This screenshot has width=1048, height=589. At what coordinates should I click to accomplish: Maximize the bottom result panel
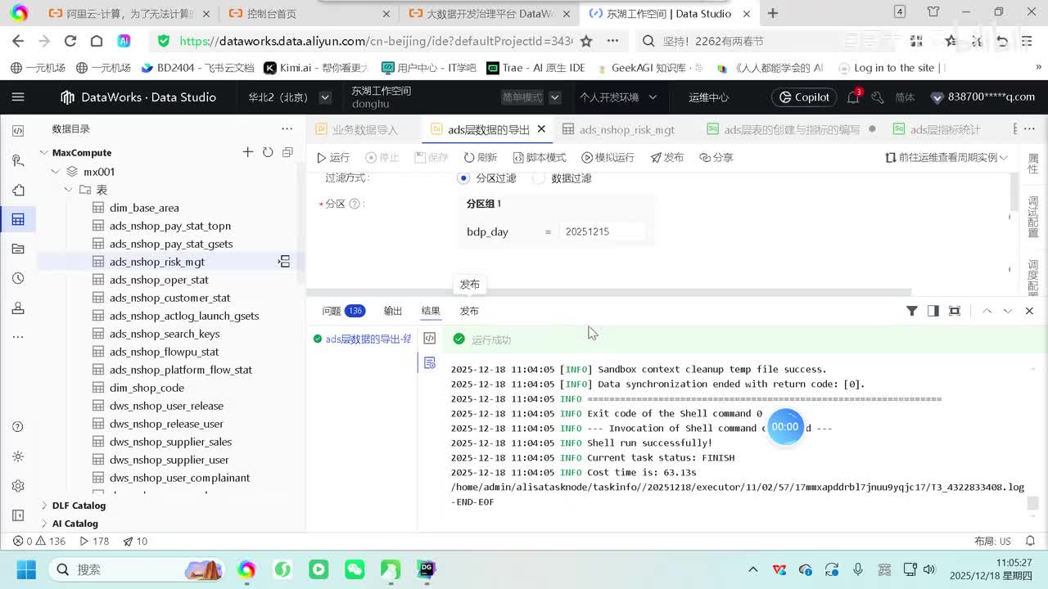[x=954, y=311]
